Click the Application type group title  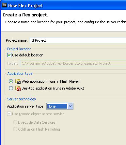(20, 73)
